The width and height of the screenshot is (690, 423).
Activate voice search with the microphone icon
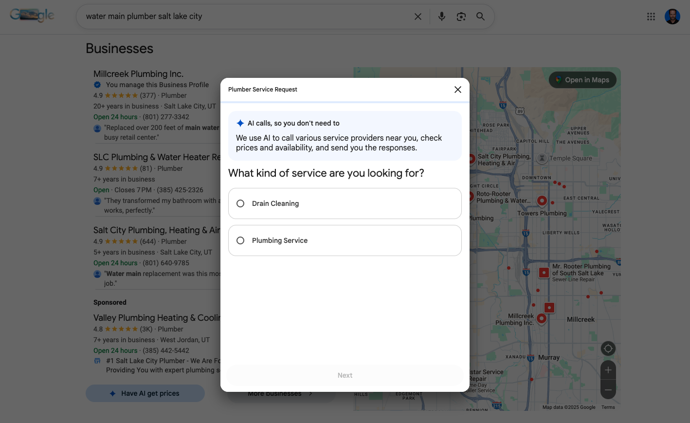tap(441, 16)
